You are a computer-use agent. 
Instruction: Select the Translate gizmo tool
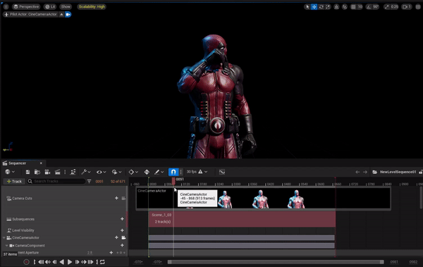tap(314, 7)
